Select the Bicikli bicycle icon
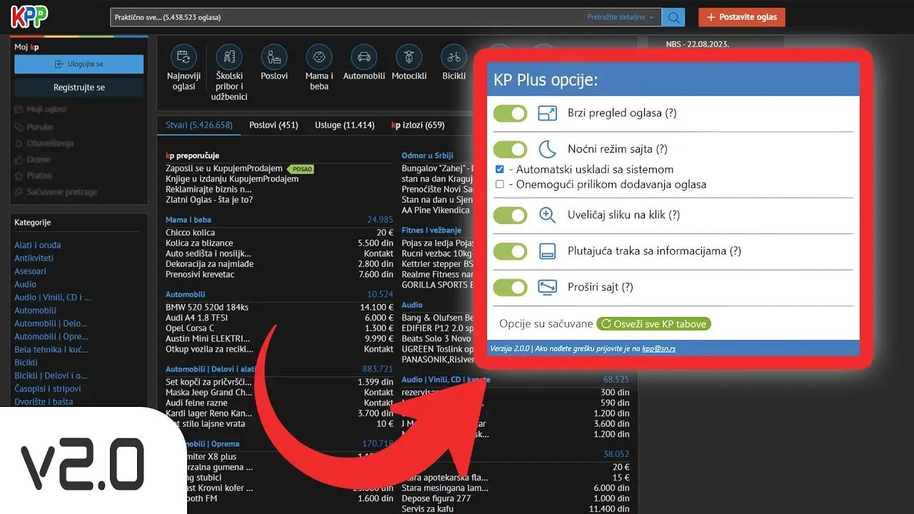This screenshot has width=914, height=514. click(453, 57)
